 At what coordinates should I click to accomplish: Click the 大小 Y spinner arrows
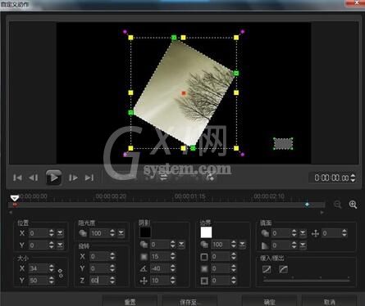click(52, 281)
